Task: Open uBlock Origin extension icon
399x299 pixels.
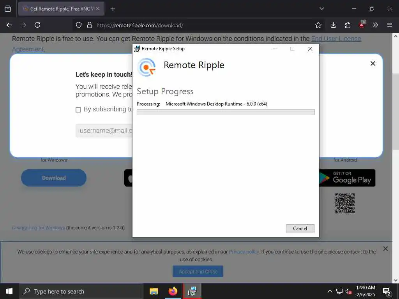Action: 362,25
